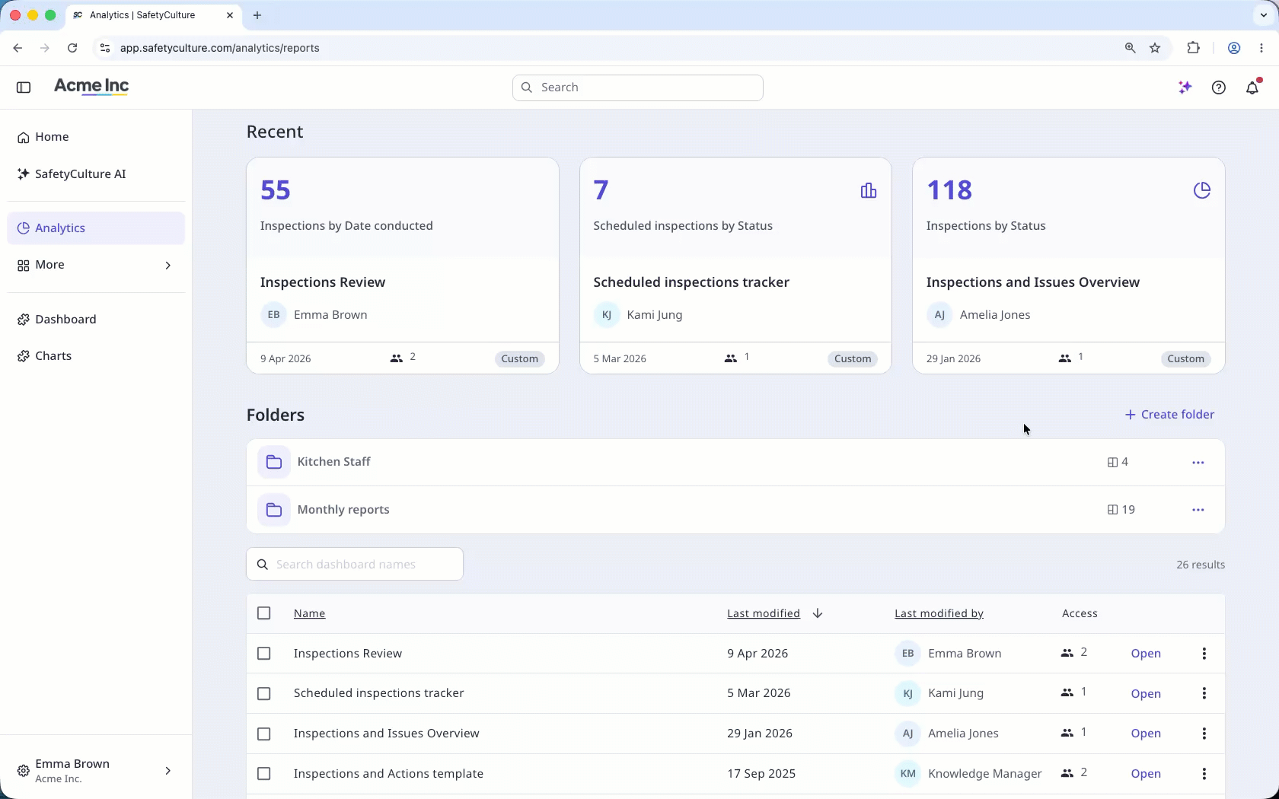Toggle the sidebar collapse icon
This screenshot has height=799, width=1279.
pyautogui.click(x=24, y=88)
